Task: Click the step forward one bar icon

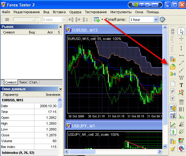Action: point(78,20)
